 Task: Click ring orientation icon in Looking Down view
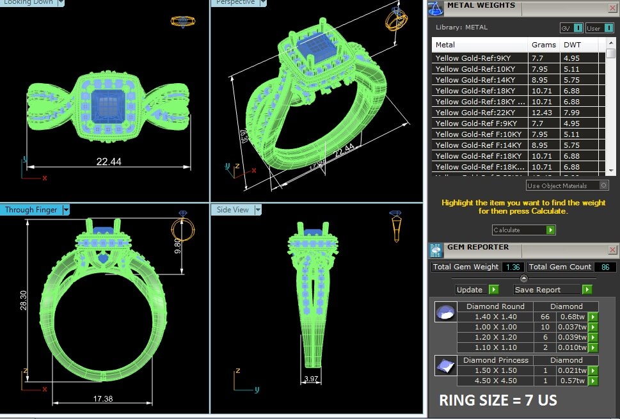[183, 21]
